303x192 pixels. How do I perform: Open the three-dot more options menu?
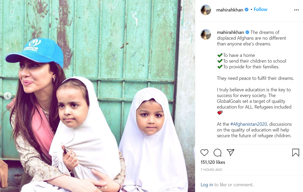(296, 10)
